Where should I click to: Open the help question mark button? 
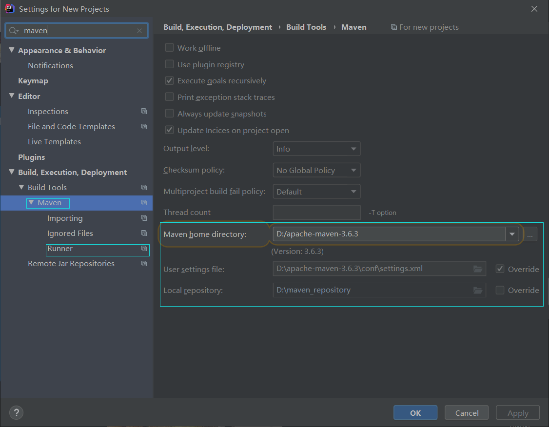point(16,413)
